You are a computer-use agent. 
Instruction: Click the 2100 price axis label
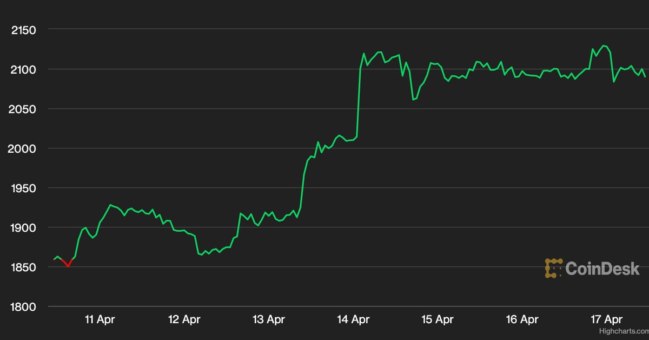(x=23, y=69)
